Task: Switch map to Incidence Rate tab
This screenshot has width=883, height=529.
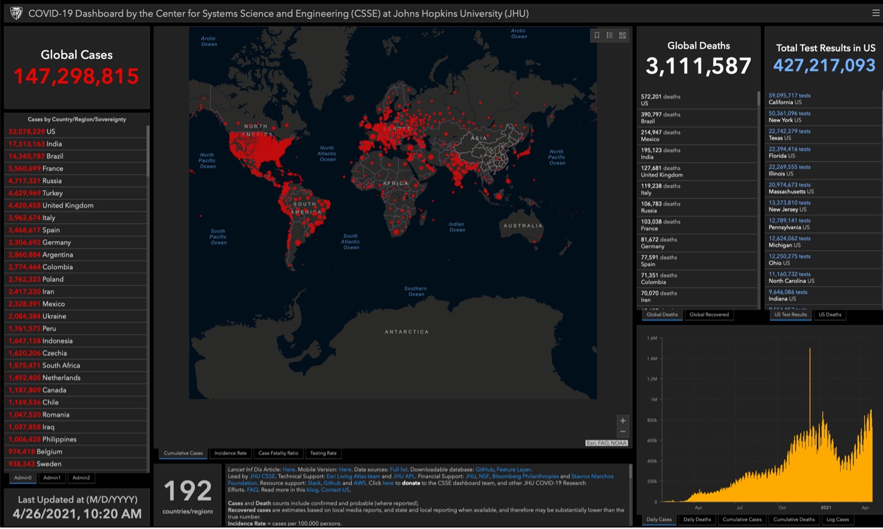Action: (230, 453)
